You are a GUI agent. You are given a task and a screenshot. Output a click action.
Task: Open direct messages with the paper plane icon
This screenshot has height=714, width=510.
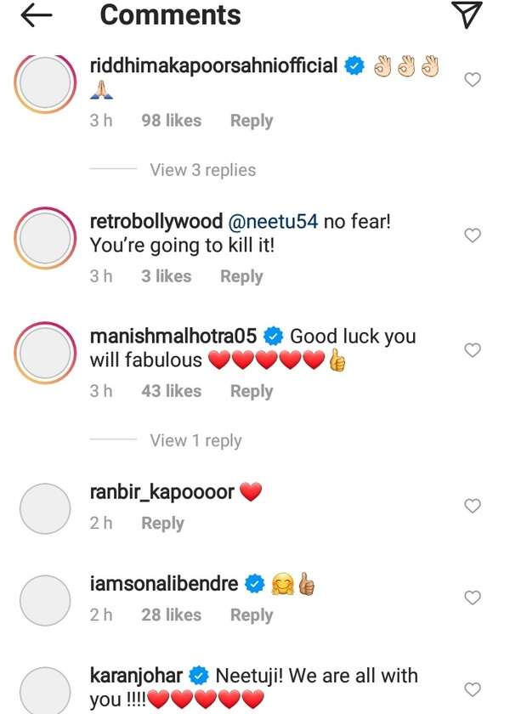(467, 14)
